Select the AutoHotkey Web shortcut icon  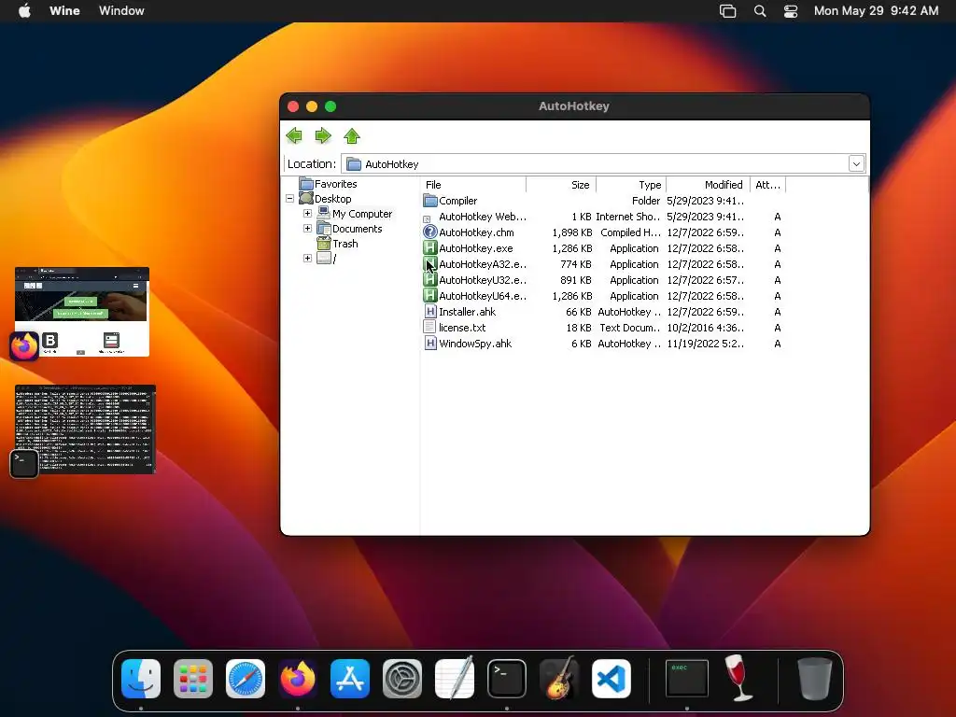pyautogui.click(x=427, y=218)
